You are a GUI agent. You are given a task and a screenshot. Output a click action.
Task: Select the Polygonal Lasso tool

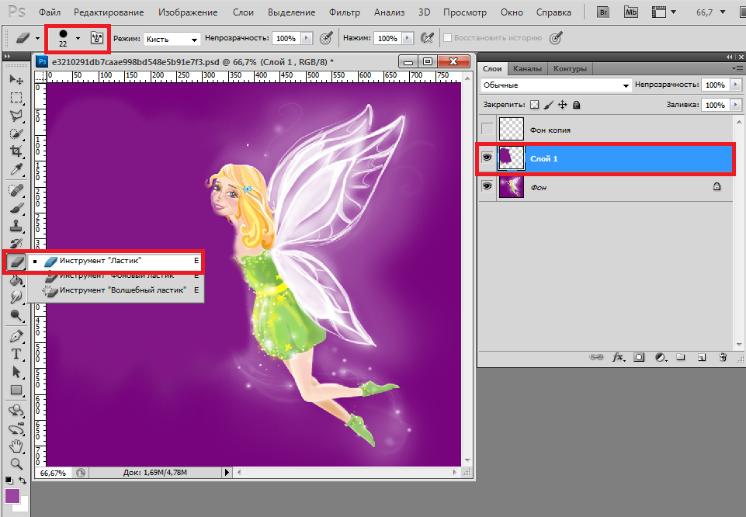[x=16, y=116]
